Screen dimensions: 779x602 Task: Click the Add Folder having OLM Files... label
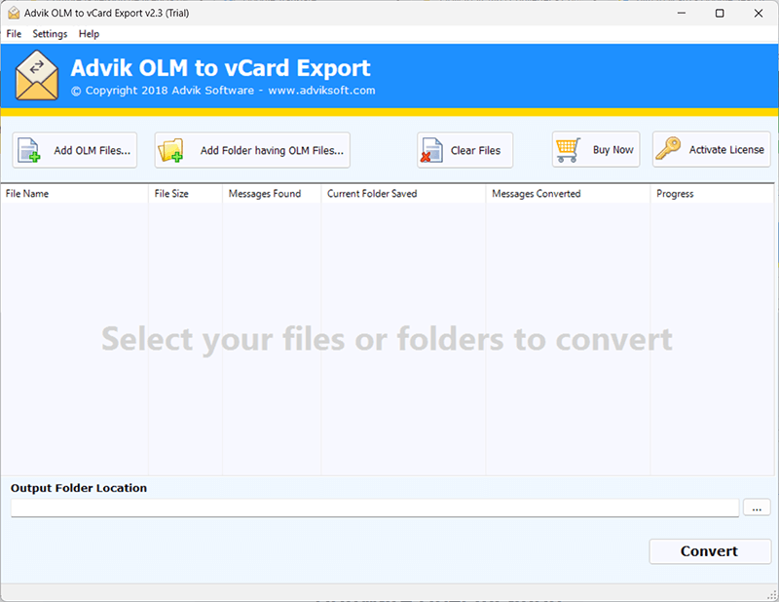pos(272,150)
